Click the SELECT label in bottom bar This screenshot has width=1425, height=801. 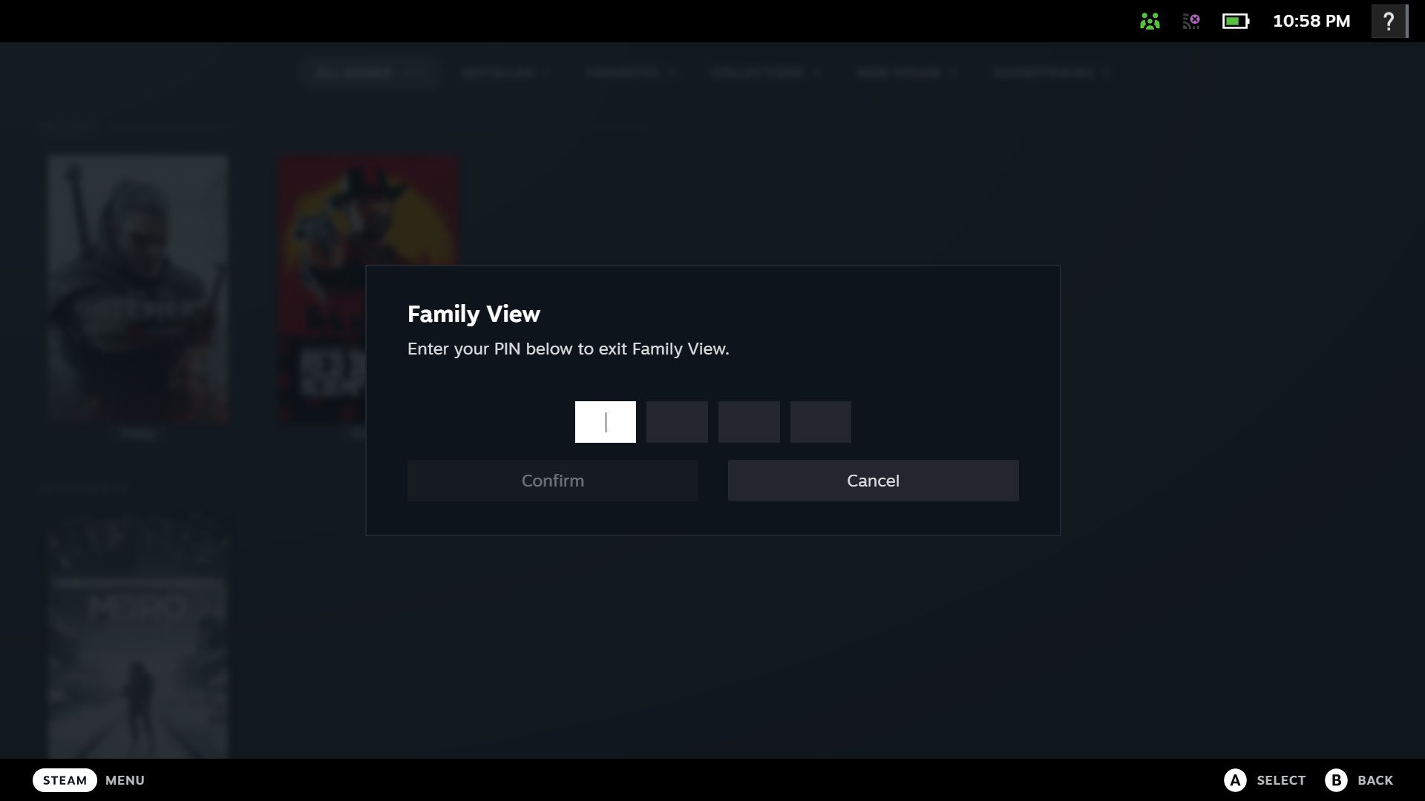click(x=1281, y=779)
